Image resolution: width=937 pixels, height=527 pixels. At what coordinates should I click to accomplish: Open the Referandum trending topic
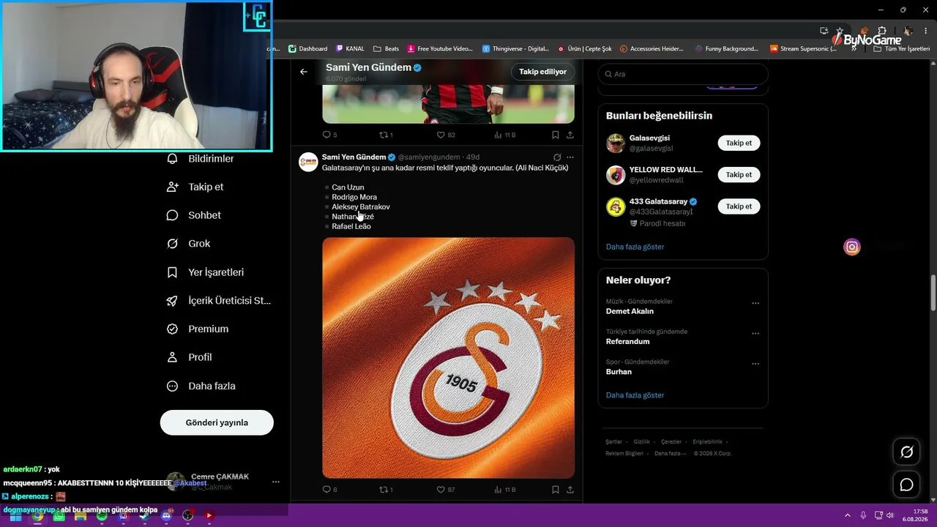pos(627,342)
